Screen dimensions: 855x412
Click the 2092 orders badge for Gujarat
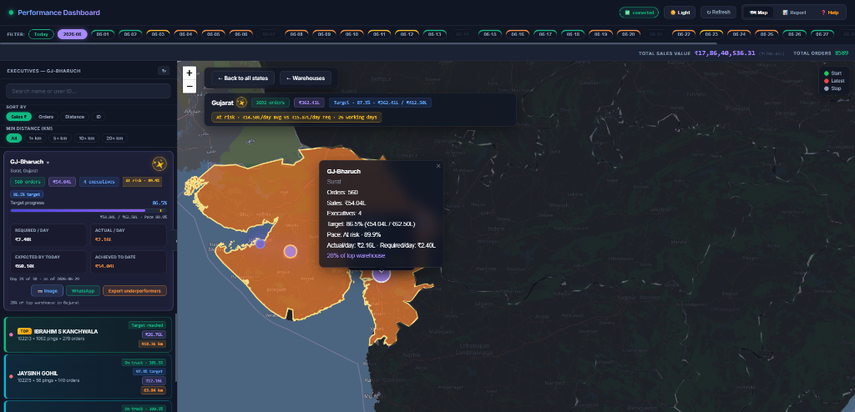[x=271, y=103]
